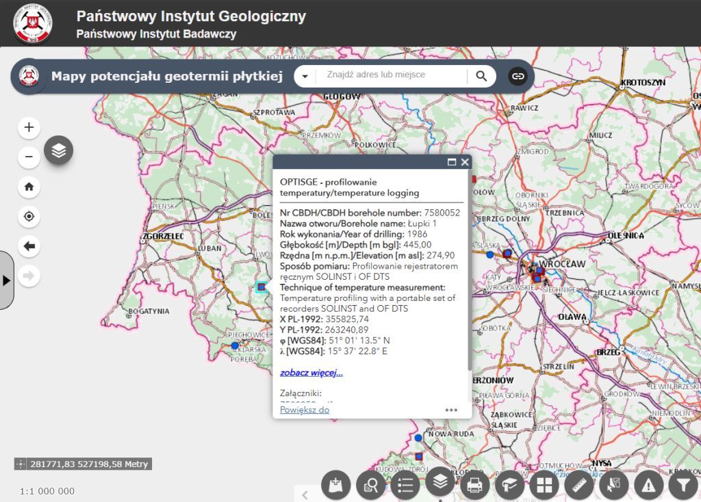Close the borehole info popup

465,162
